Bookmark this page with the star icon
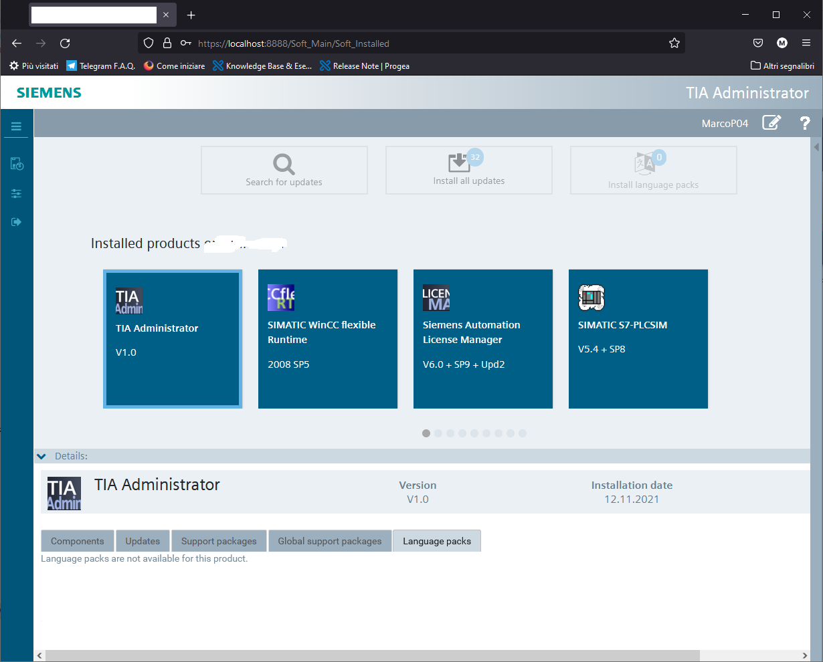Screen dimensions: 823x662 pos(674,43)
